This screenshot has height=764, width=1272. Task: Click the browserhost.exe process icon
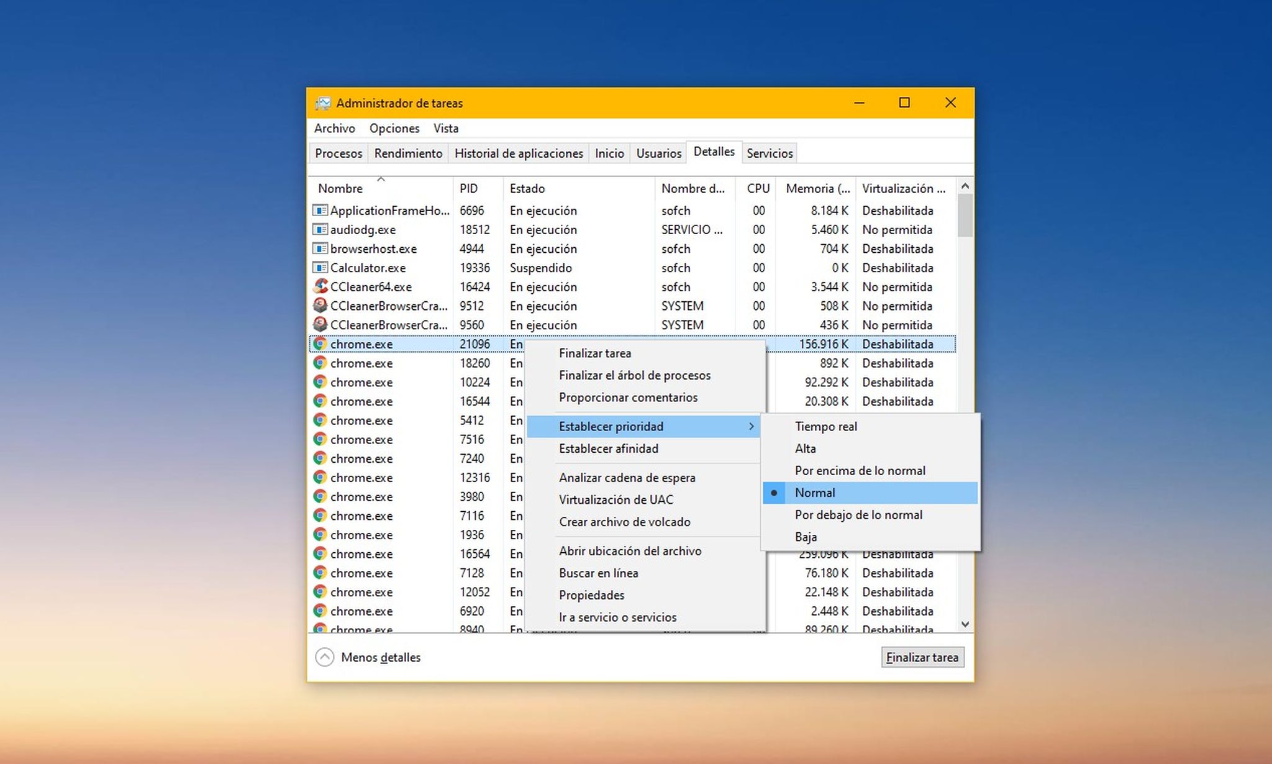pyautogui.click(x=319, y=248)
